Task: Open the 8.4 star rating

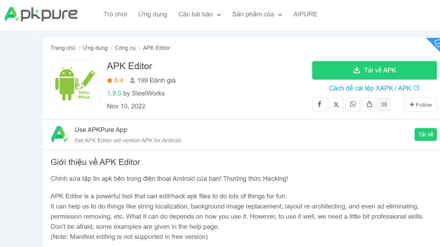Action: coord(115,80)
